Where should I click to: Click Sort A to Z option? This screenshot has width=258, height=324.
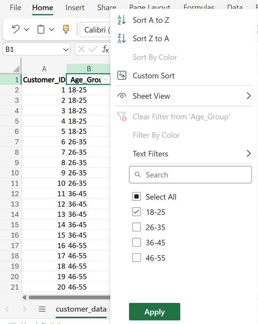[x=151, y=20]
